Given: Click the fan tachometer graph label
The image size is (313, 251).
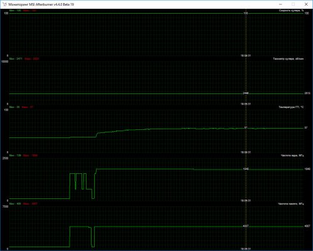Looking at the screenshot, I should coord(289,59).
